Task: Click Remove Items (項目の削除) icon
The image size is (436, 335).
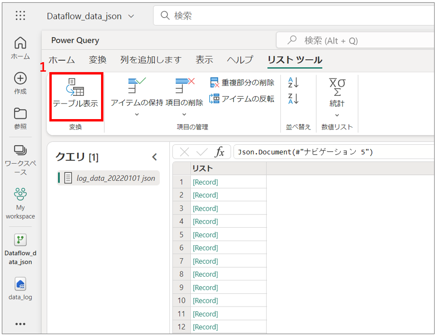Action: (185, 85)
